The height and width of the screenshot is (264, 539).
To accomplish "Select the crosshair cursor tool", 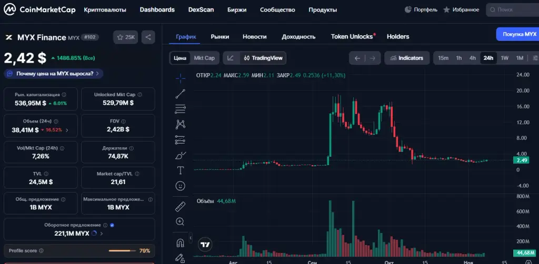I will tap(180, 78).
